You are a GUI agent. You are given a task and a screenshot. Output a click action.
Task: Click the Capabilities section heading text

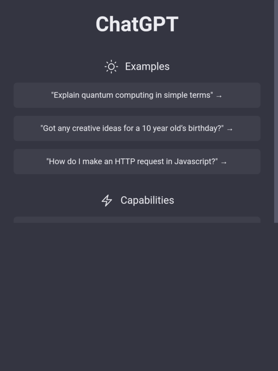tap(147, 200)
